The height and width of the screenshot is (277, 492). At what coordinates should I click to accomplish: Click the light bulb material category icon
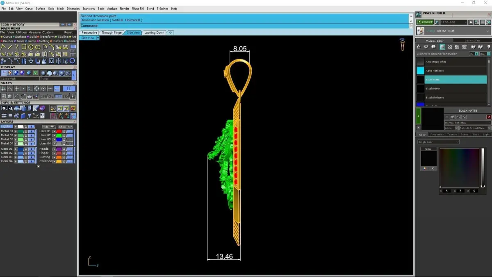[x=489, y=47]
